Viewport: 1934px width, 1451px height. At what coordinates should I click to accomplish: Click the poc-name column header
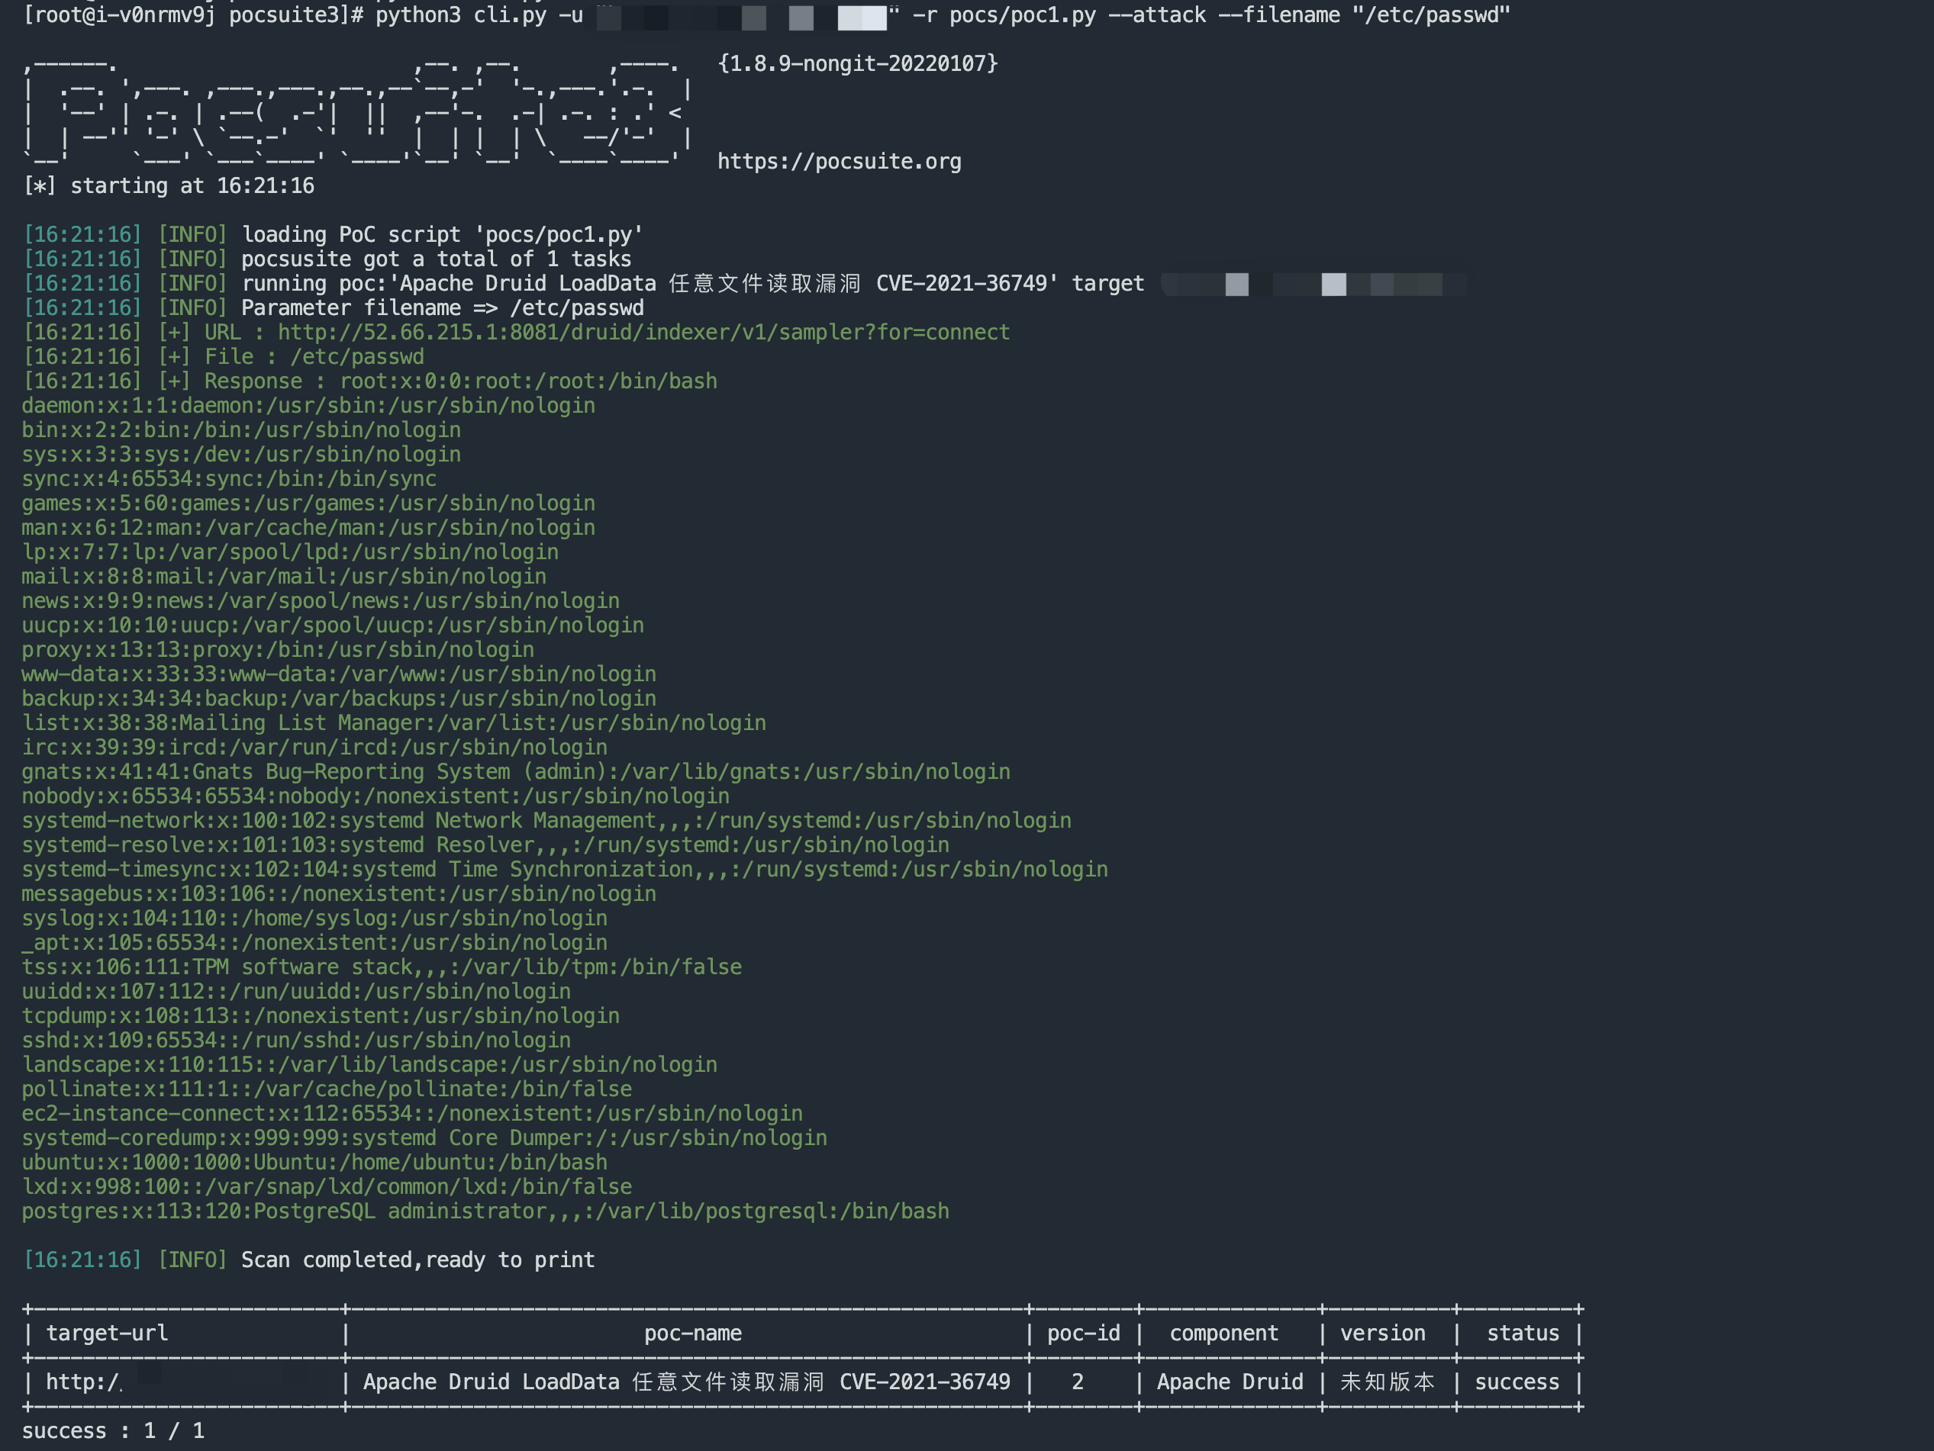click(x=692, y=1333)
